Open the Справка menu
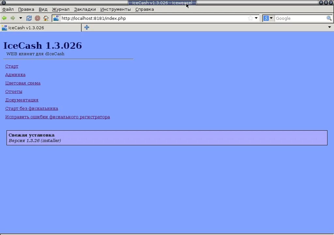This screenshot has width=334, height=235. pyautogui.click(x=144, y=9)
